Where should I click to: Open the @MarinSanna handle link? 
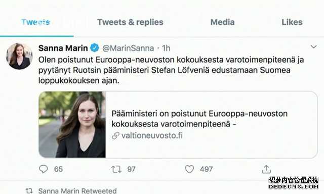128,48
